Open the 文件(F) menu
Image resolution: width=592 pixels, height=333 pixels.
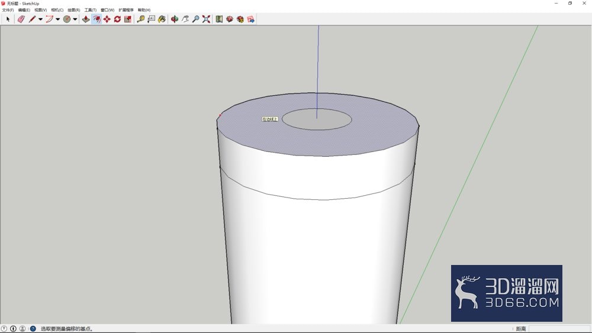click(x=8, y=10)
